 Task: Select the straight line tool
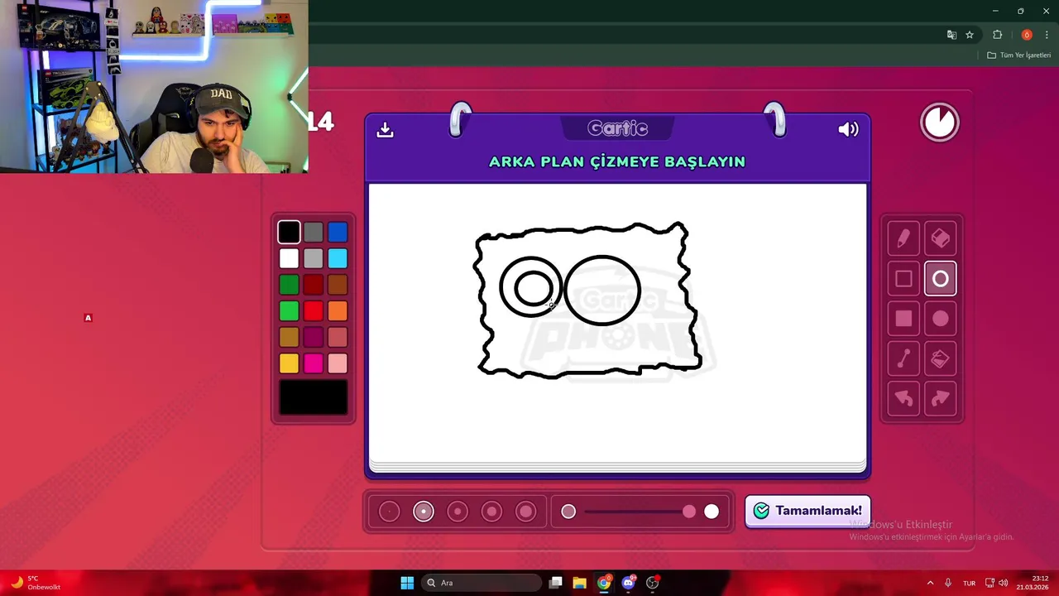[903, 358]
